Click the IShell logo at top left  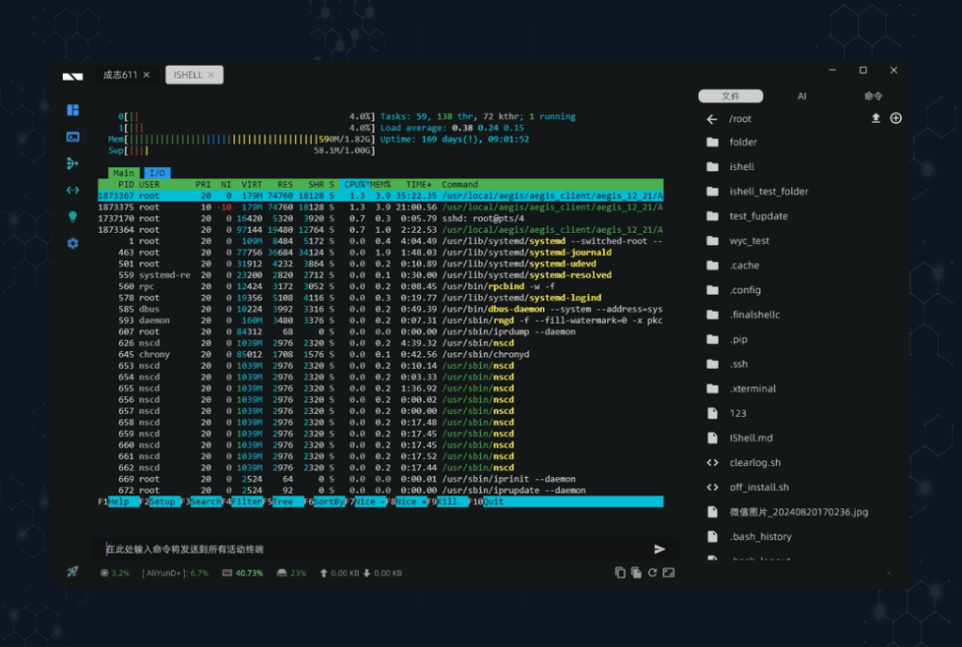click(72, 76)
